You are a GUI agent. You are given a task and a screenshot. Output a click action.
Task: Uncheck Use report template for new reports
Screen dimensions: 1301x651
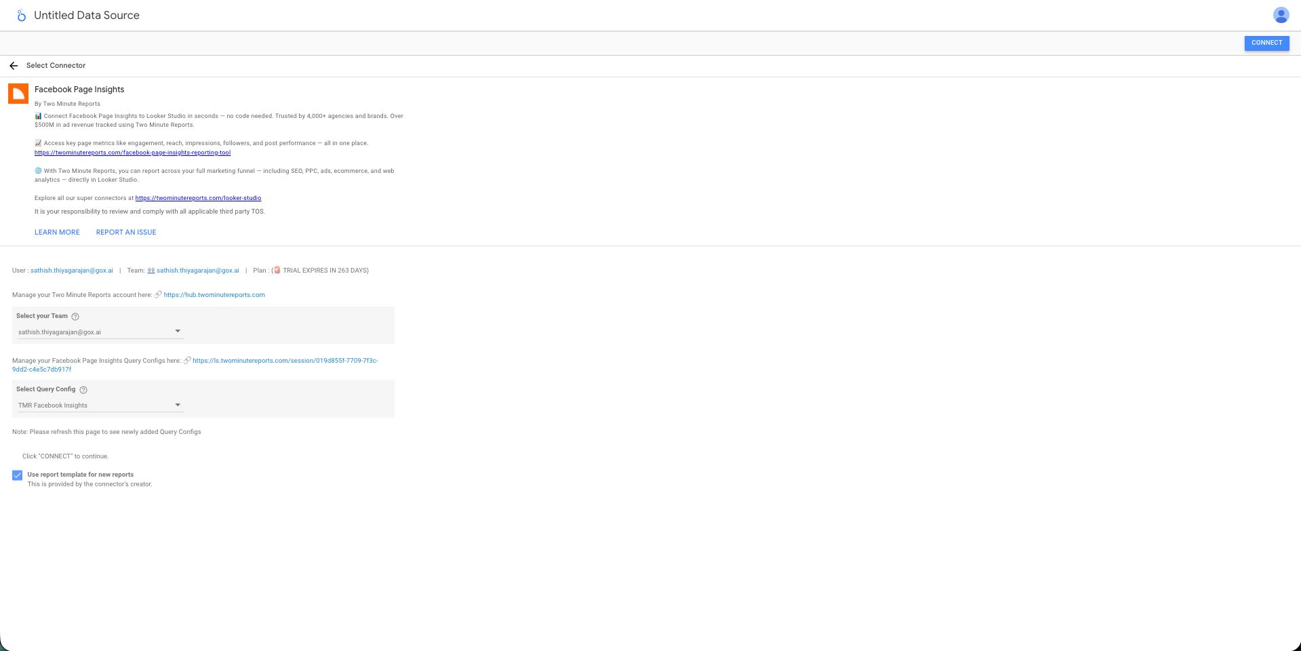(x=18, y=475)
